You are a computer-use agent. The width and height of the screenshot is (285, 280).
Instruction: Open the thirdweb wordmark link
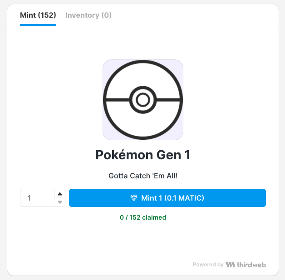tap(251, 265)
